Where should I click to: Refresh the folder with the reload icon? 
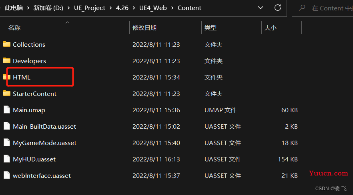(x=278, y=8)
